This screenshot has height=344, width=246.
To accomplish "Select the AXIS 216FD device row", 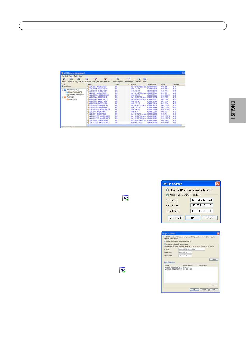I will (x=136, y=121).
